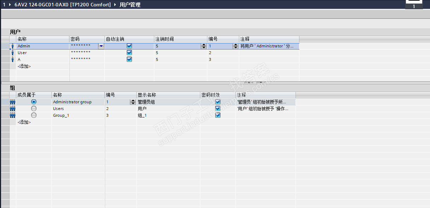Select the User name cell

click(x=42, y=53)
